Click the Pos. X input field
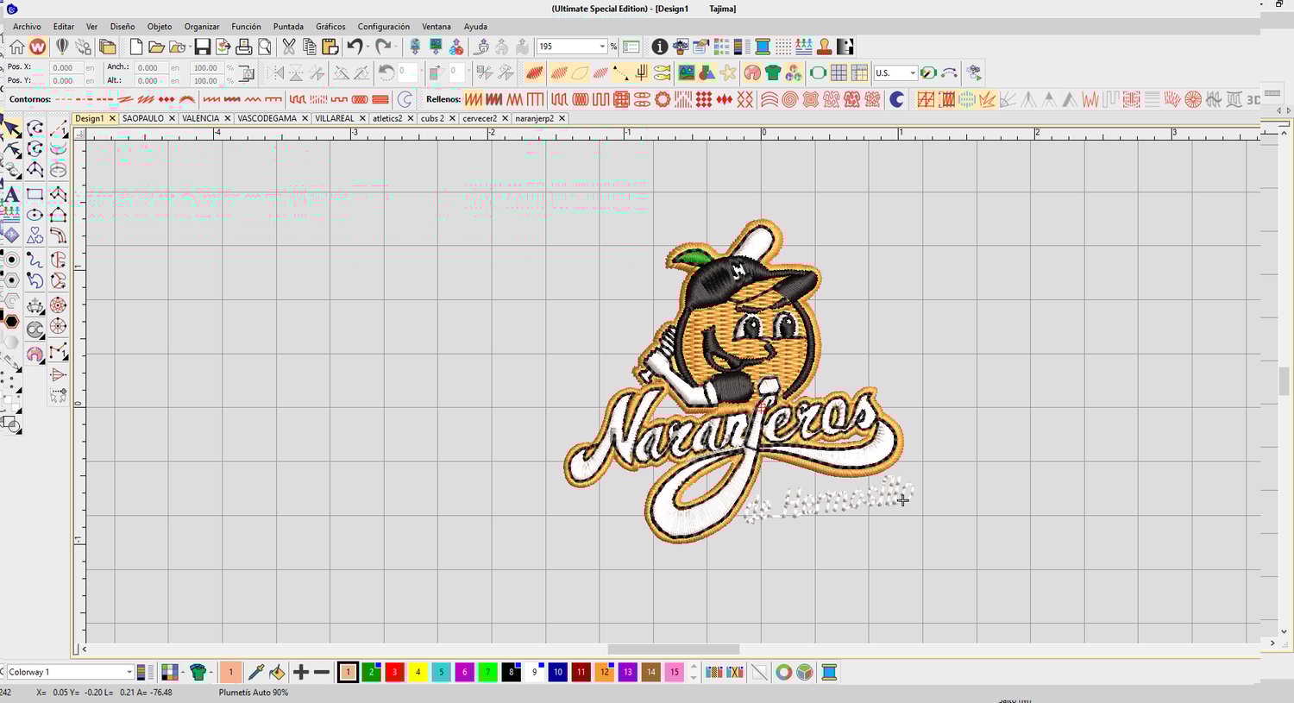 coord(66,67)
